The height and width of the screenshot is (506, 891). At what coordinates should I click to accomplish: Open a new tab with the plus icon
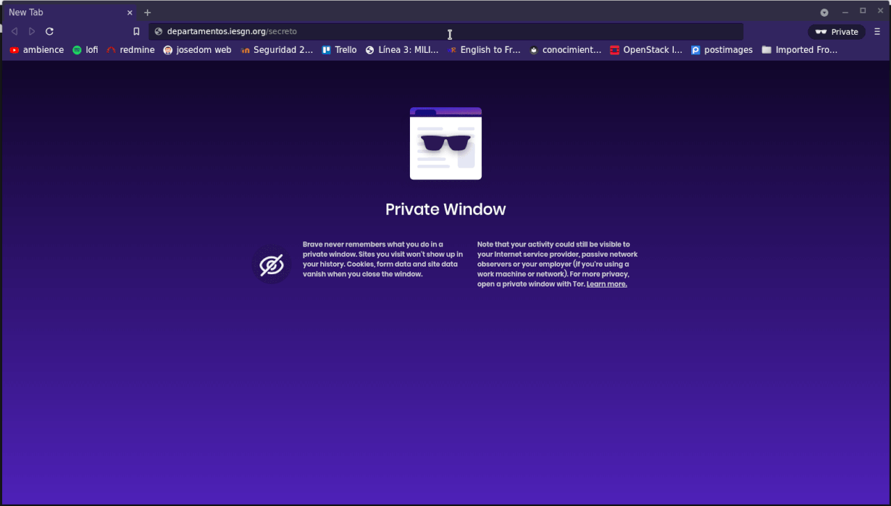click(148, 13)
